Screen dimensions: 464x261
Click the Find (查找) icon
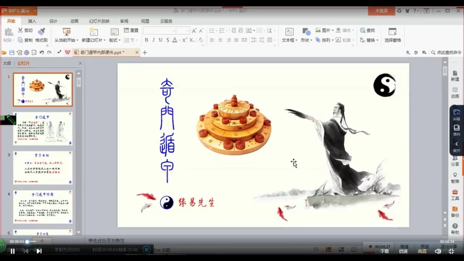(x=362, y=31)
